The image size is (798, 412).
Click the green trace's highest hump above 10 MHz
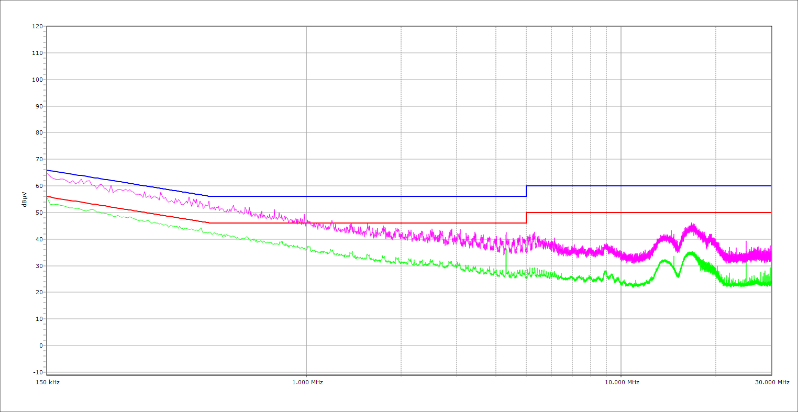click(691, 253)
